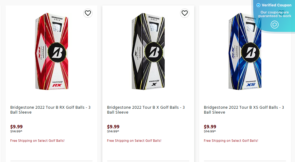Open the red Tour B RX box image
Image resolution: width=295 pixels, height=162 pixels.
tap(51, 51)
